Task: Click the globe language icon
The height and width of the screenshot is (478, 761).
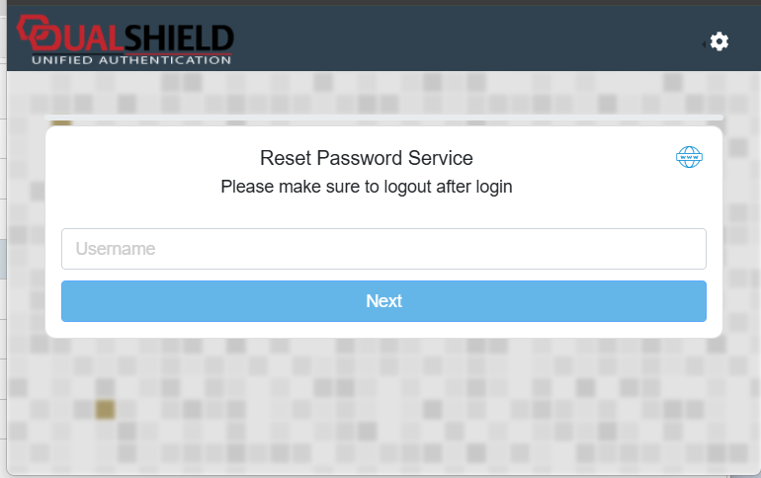Action: [689, 157]
